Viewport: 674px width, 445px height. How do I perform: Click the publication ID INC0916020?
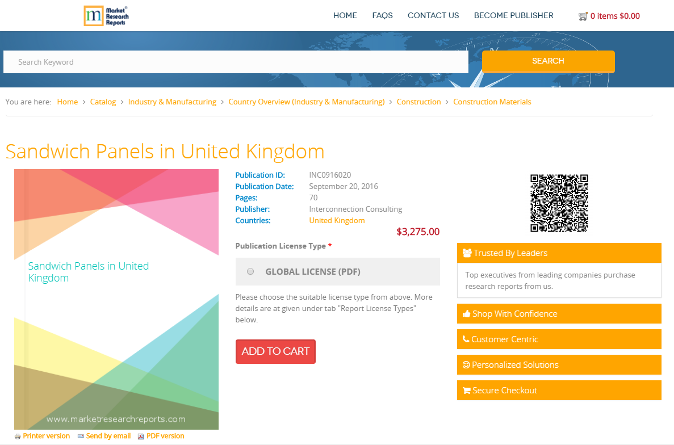(330, 175)
